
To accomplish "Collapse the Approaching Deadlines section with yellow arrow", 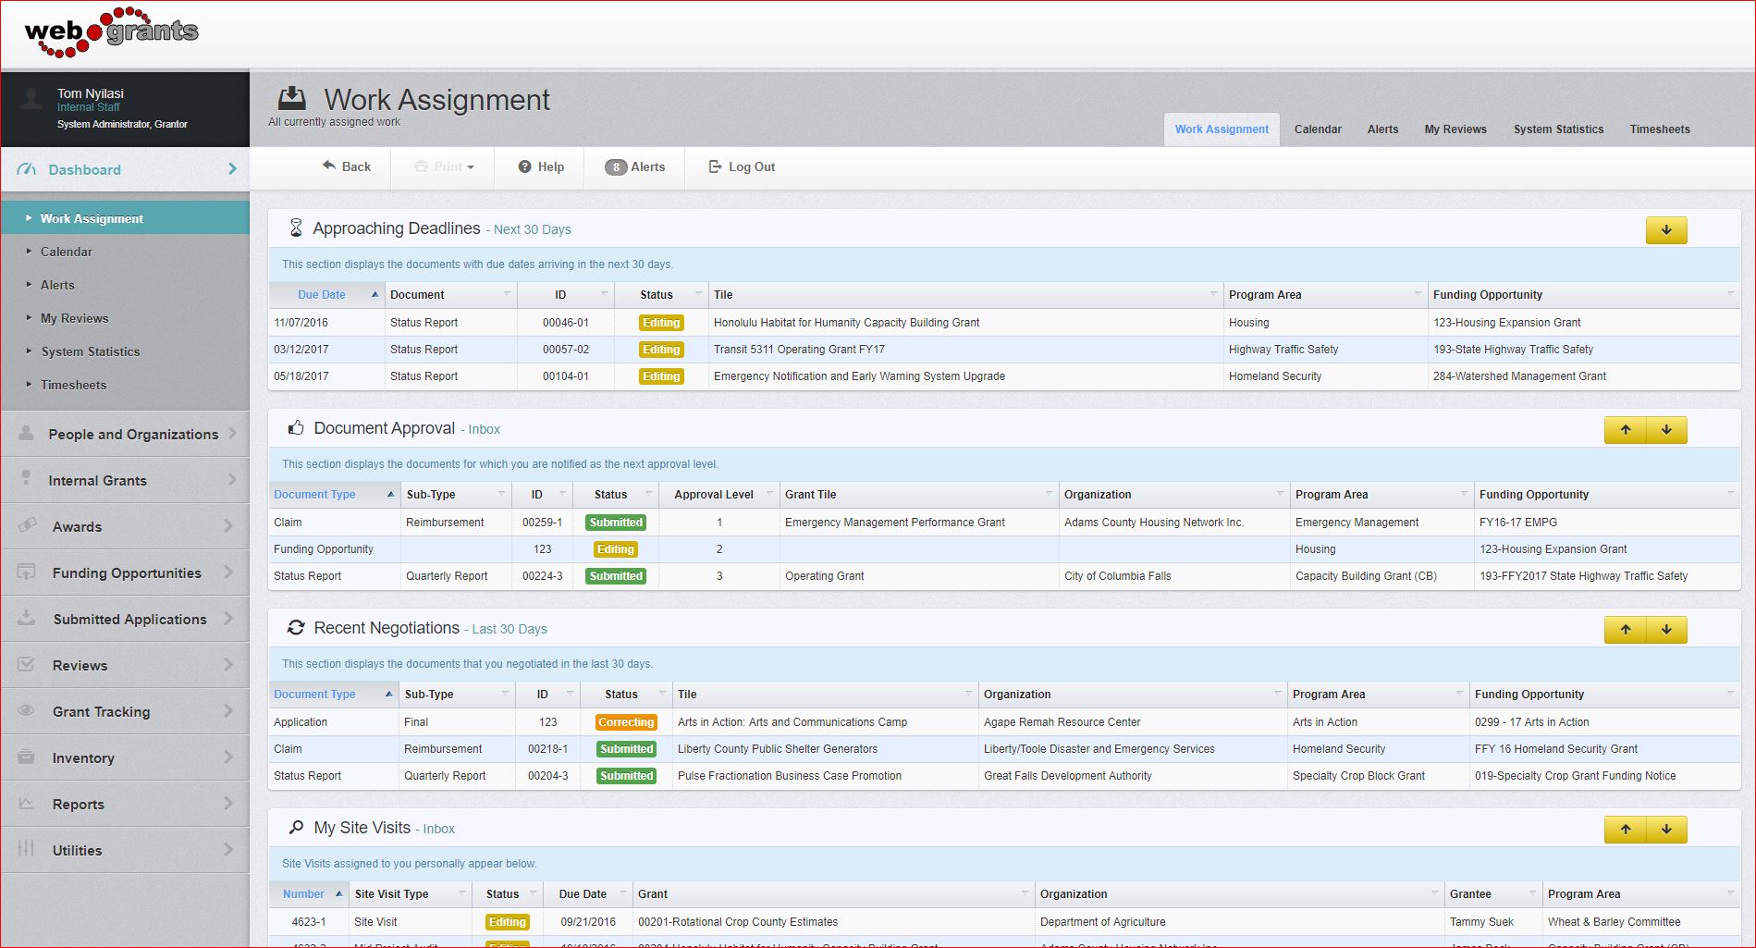I will (1665, 229).
